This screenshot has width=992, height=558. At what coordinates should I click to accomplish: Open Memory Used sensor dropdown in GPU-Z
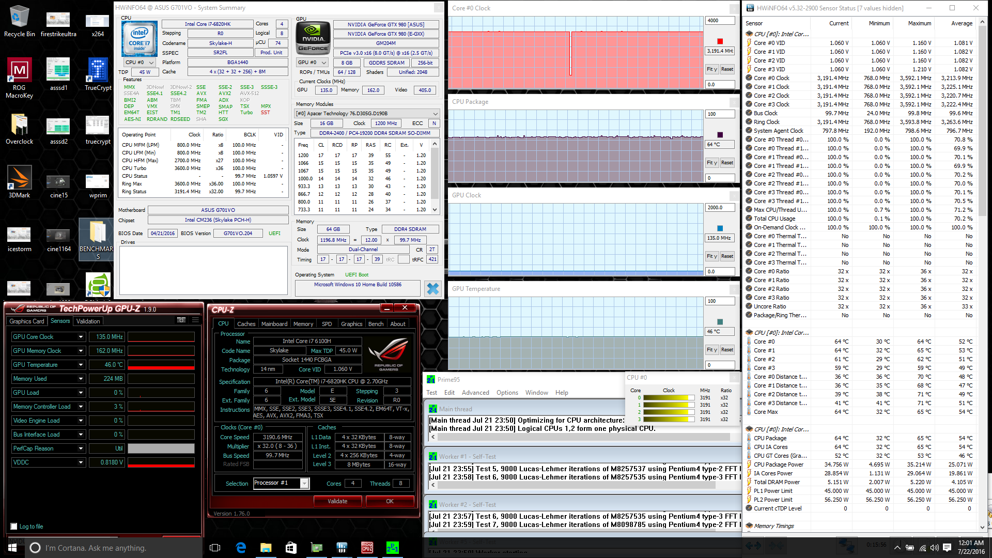coord(81,379)
